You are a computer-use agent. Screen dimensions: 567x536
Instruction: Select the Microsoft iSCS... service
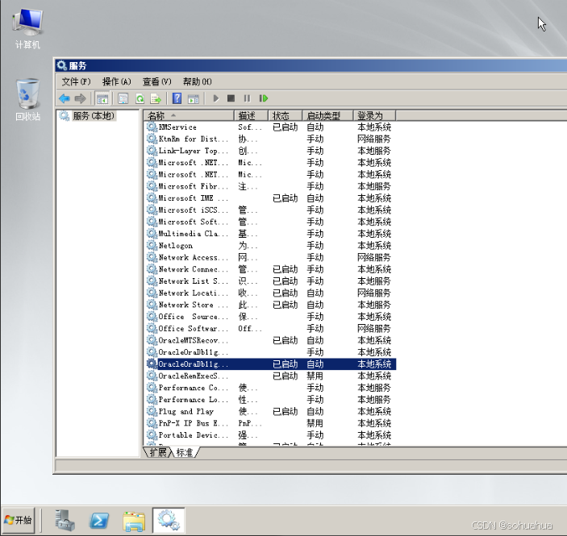coord(271,210)
